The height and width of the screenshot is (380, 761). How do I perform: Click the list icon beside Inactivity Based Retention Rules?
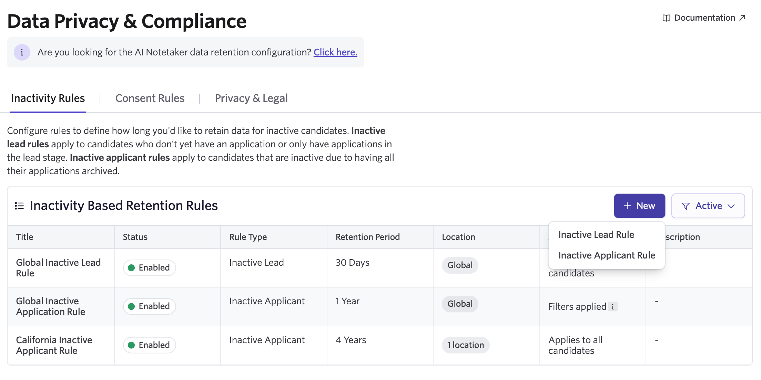coord(19,206)
